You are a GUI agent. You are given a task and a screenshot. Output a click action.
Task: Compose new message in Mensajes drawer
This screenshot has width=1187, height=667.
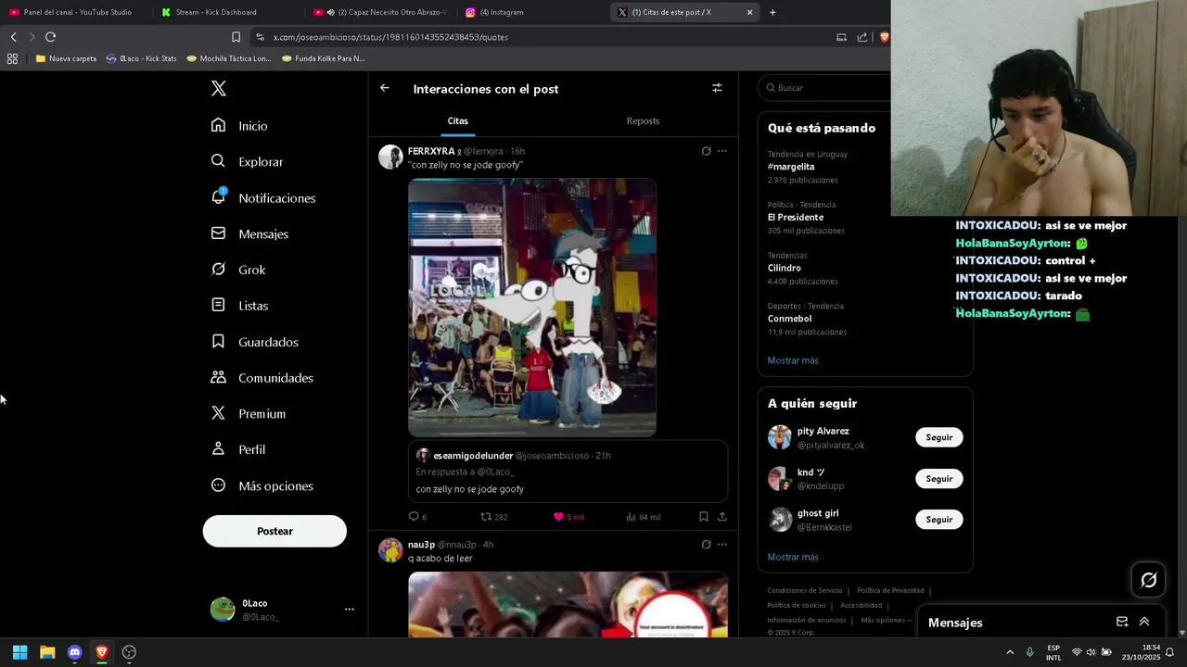1122,622
